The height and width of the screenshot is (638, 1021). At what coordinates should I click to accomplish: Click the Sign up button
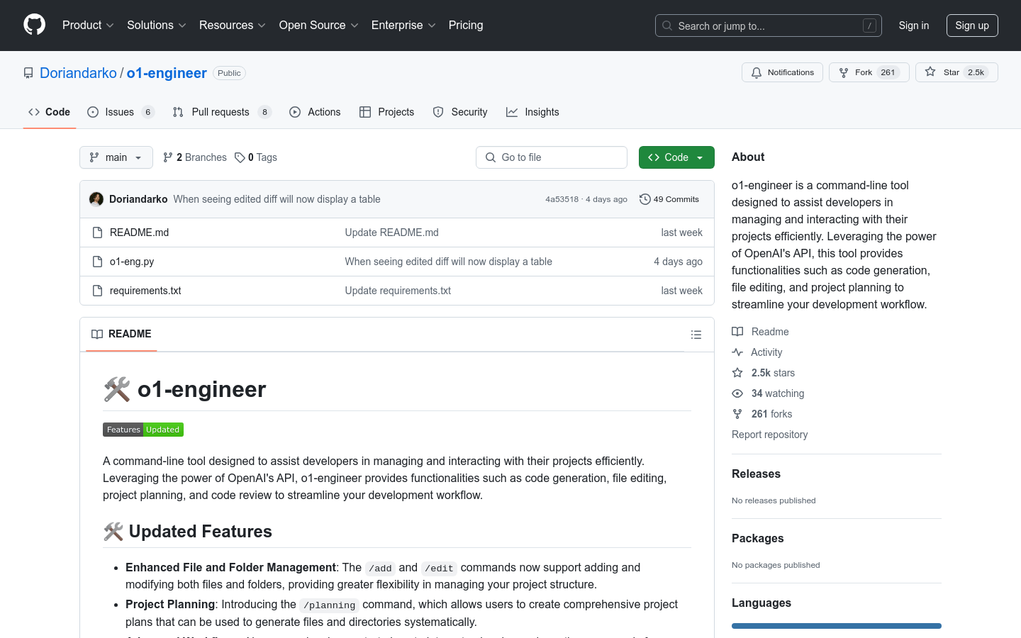(971, 26)
